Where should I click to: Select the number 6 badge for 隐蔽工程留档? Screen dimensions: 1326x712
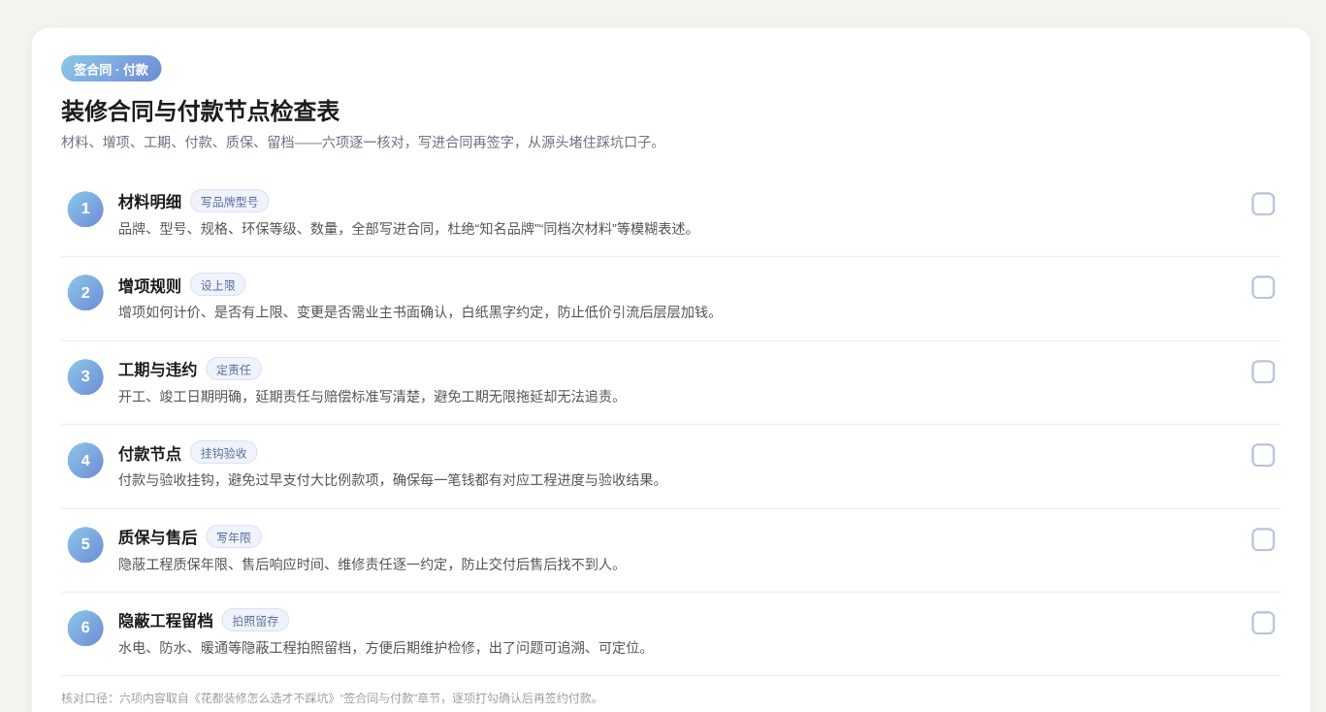tap(85, 628)
